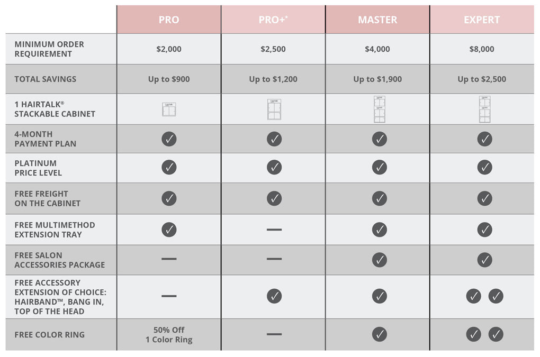This screenshot has width=540, height=357.
Task: Click the Total Savings row label
Action: (46, 79)
